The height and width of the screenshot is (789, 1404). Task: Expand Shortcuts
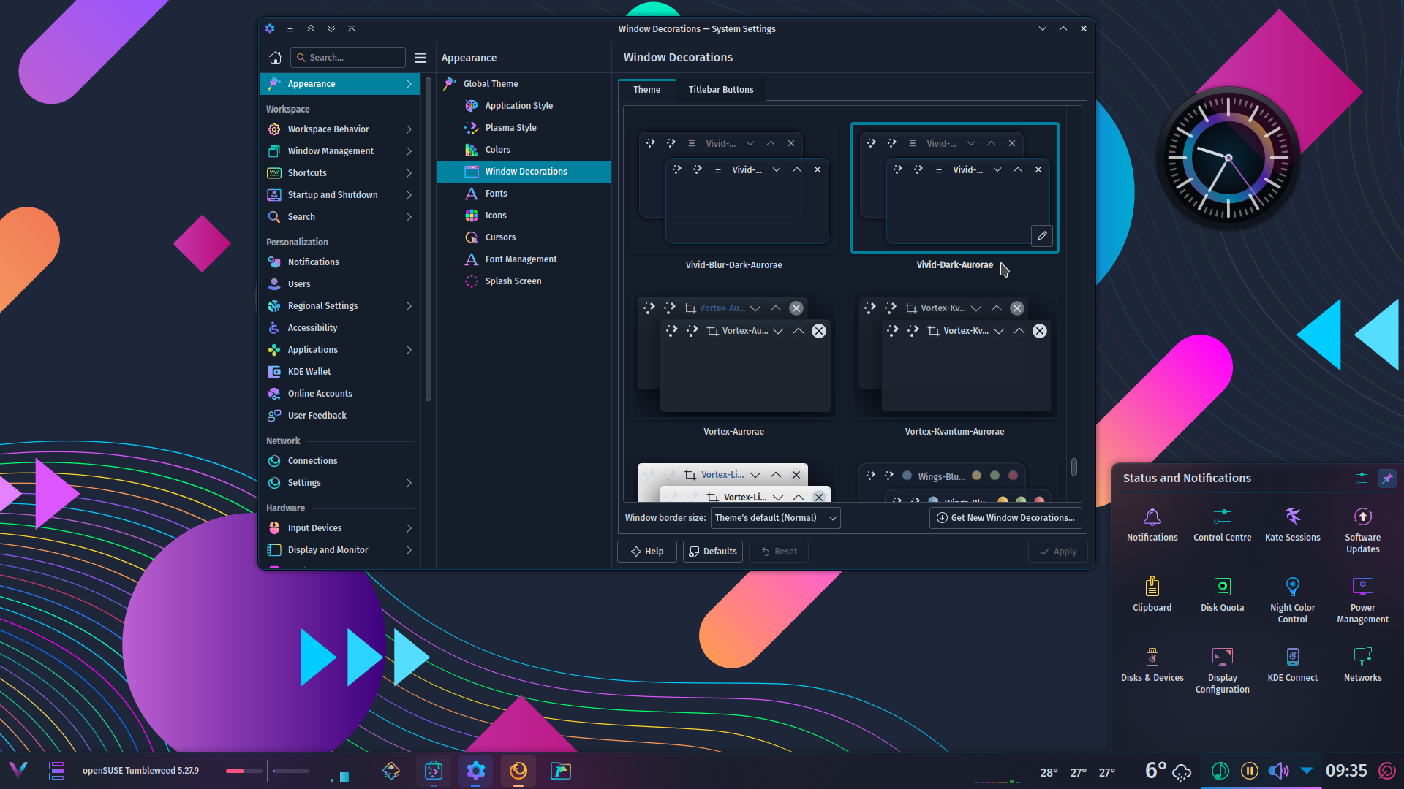409,173
